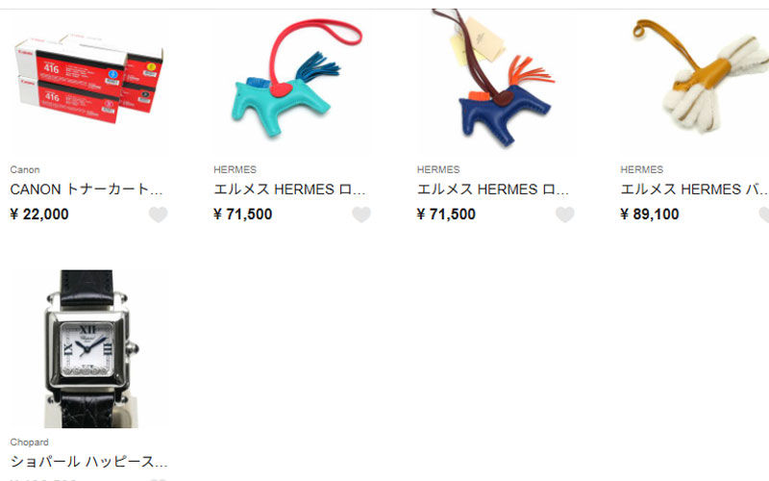
Task: Open ショパール ハッピース product title
Action: coord(88,462)
